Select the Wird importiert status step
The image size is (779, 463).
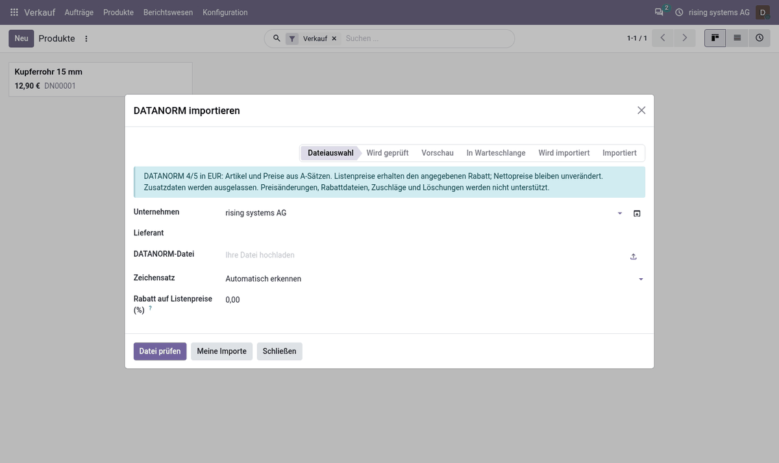coord(564,153)
